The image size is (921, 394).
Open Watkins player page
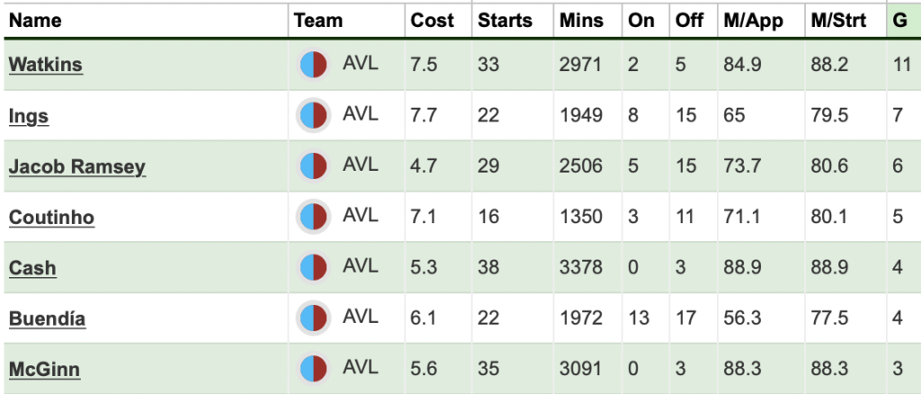[46, 65]
